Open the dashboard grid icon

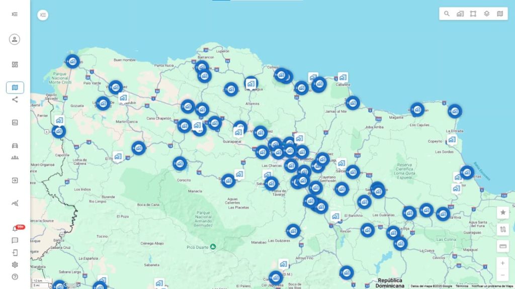[15, 64]
